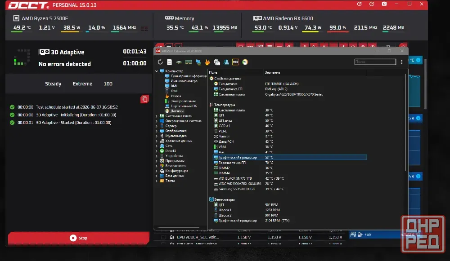Click the AIDA64 disk benchmark toolbar icon
Viewport: 450px width, 261px height.
[x=179, y=62]
